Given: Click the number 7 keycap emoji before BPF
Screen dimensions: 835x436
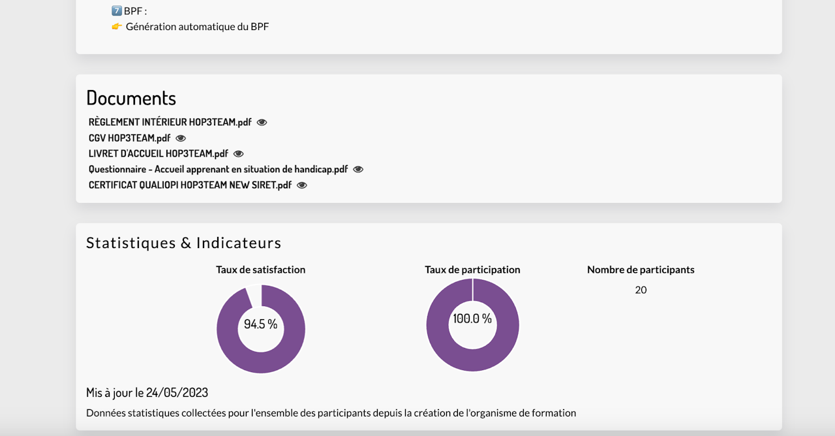Looking at the screenshot, I should point(117,10).
